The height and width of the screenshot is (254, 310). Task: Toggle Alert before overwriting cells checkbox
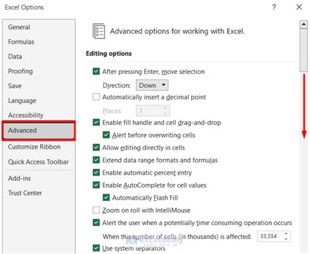[106, 135]
